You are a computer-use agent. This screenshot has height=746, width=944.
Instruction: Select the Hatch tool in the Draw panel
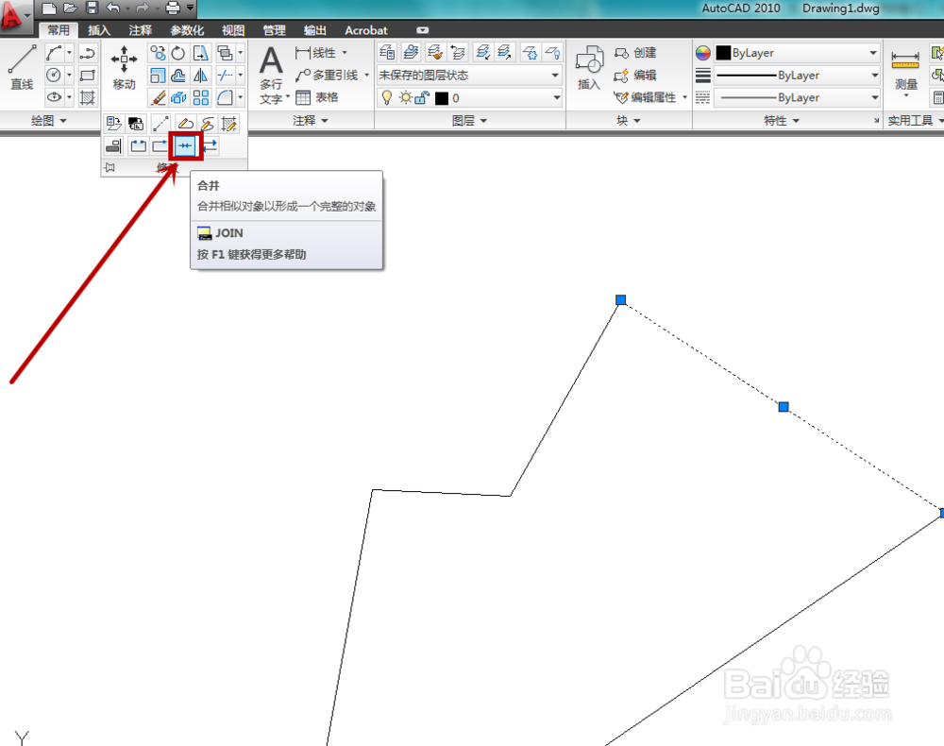[x=87, y=97]
